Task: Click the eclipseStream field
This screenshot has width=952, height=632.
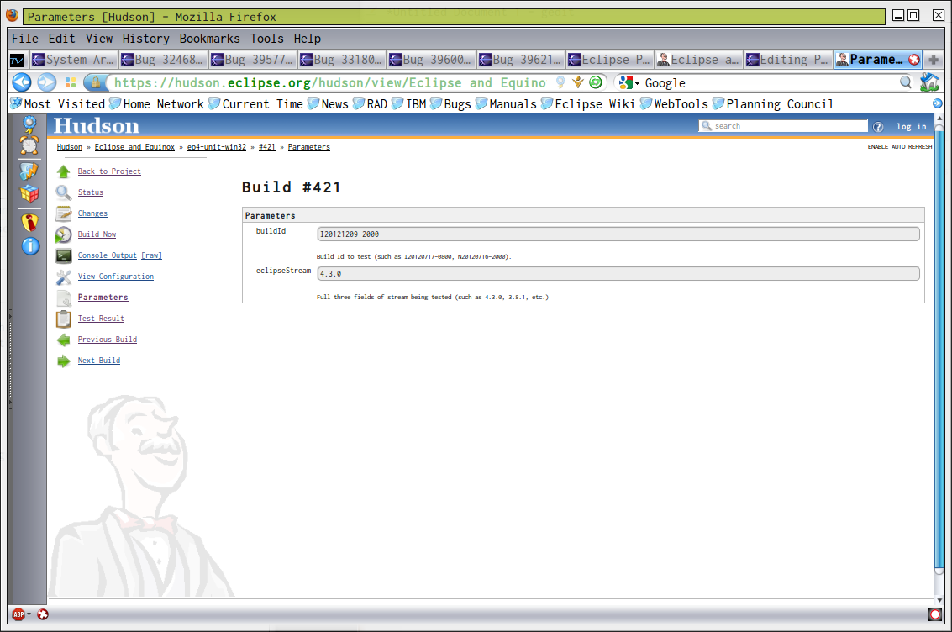Action: click(x=618, y=274)
